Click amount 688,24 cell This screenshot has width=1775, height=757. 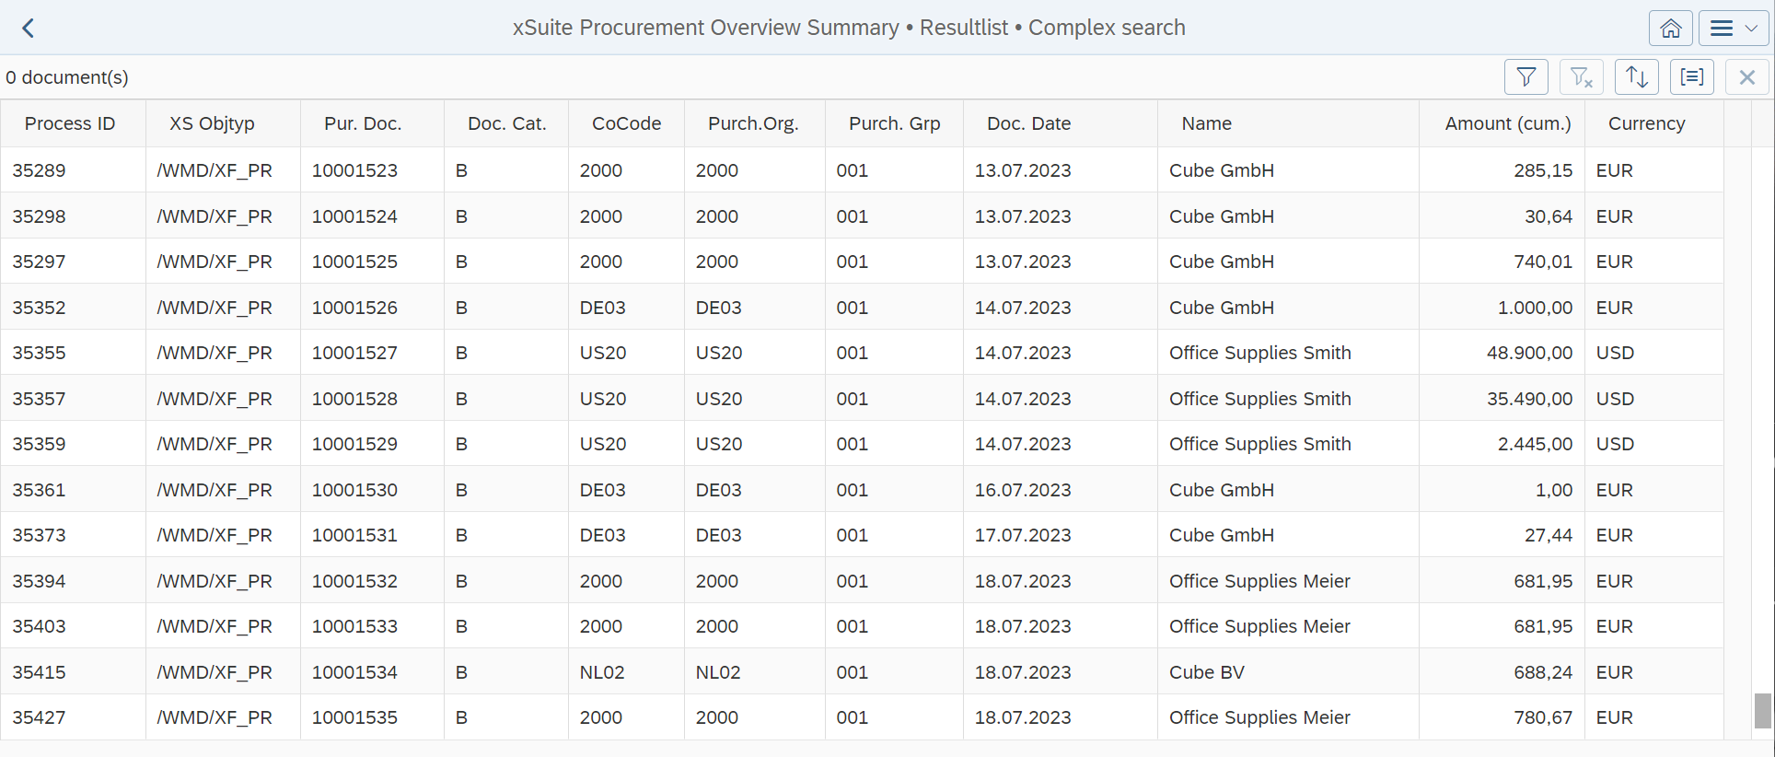(1502, 672)
